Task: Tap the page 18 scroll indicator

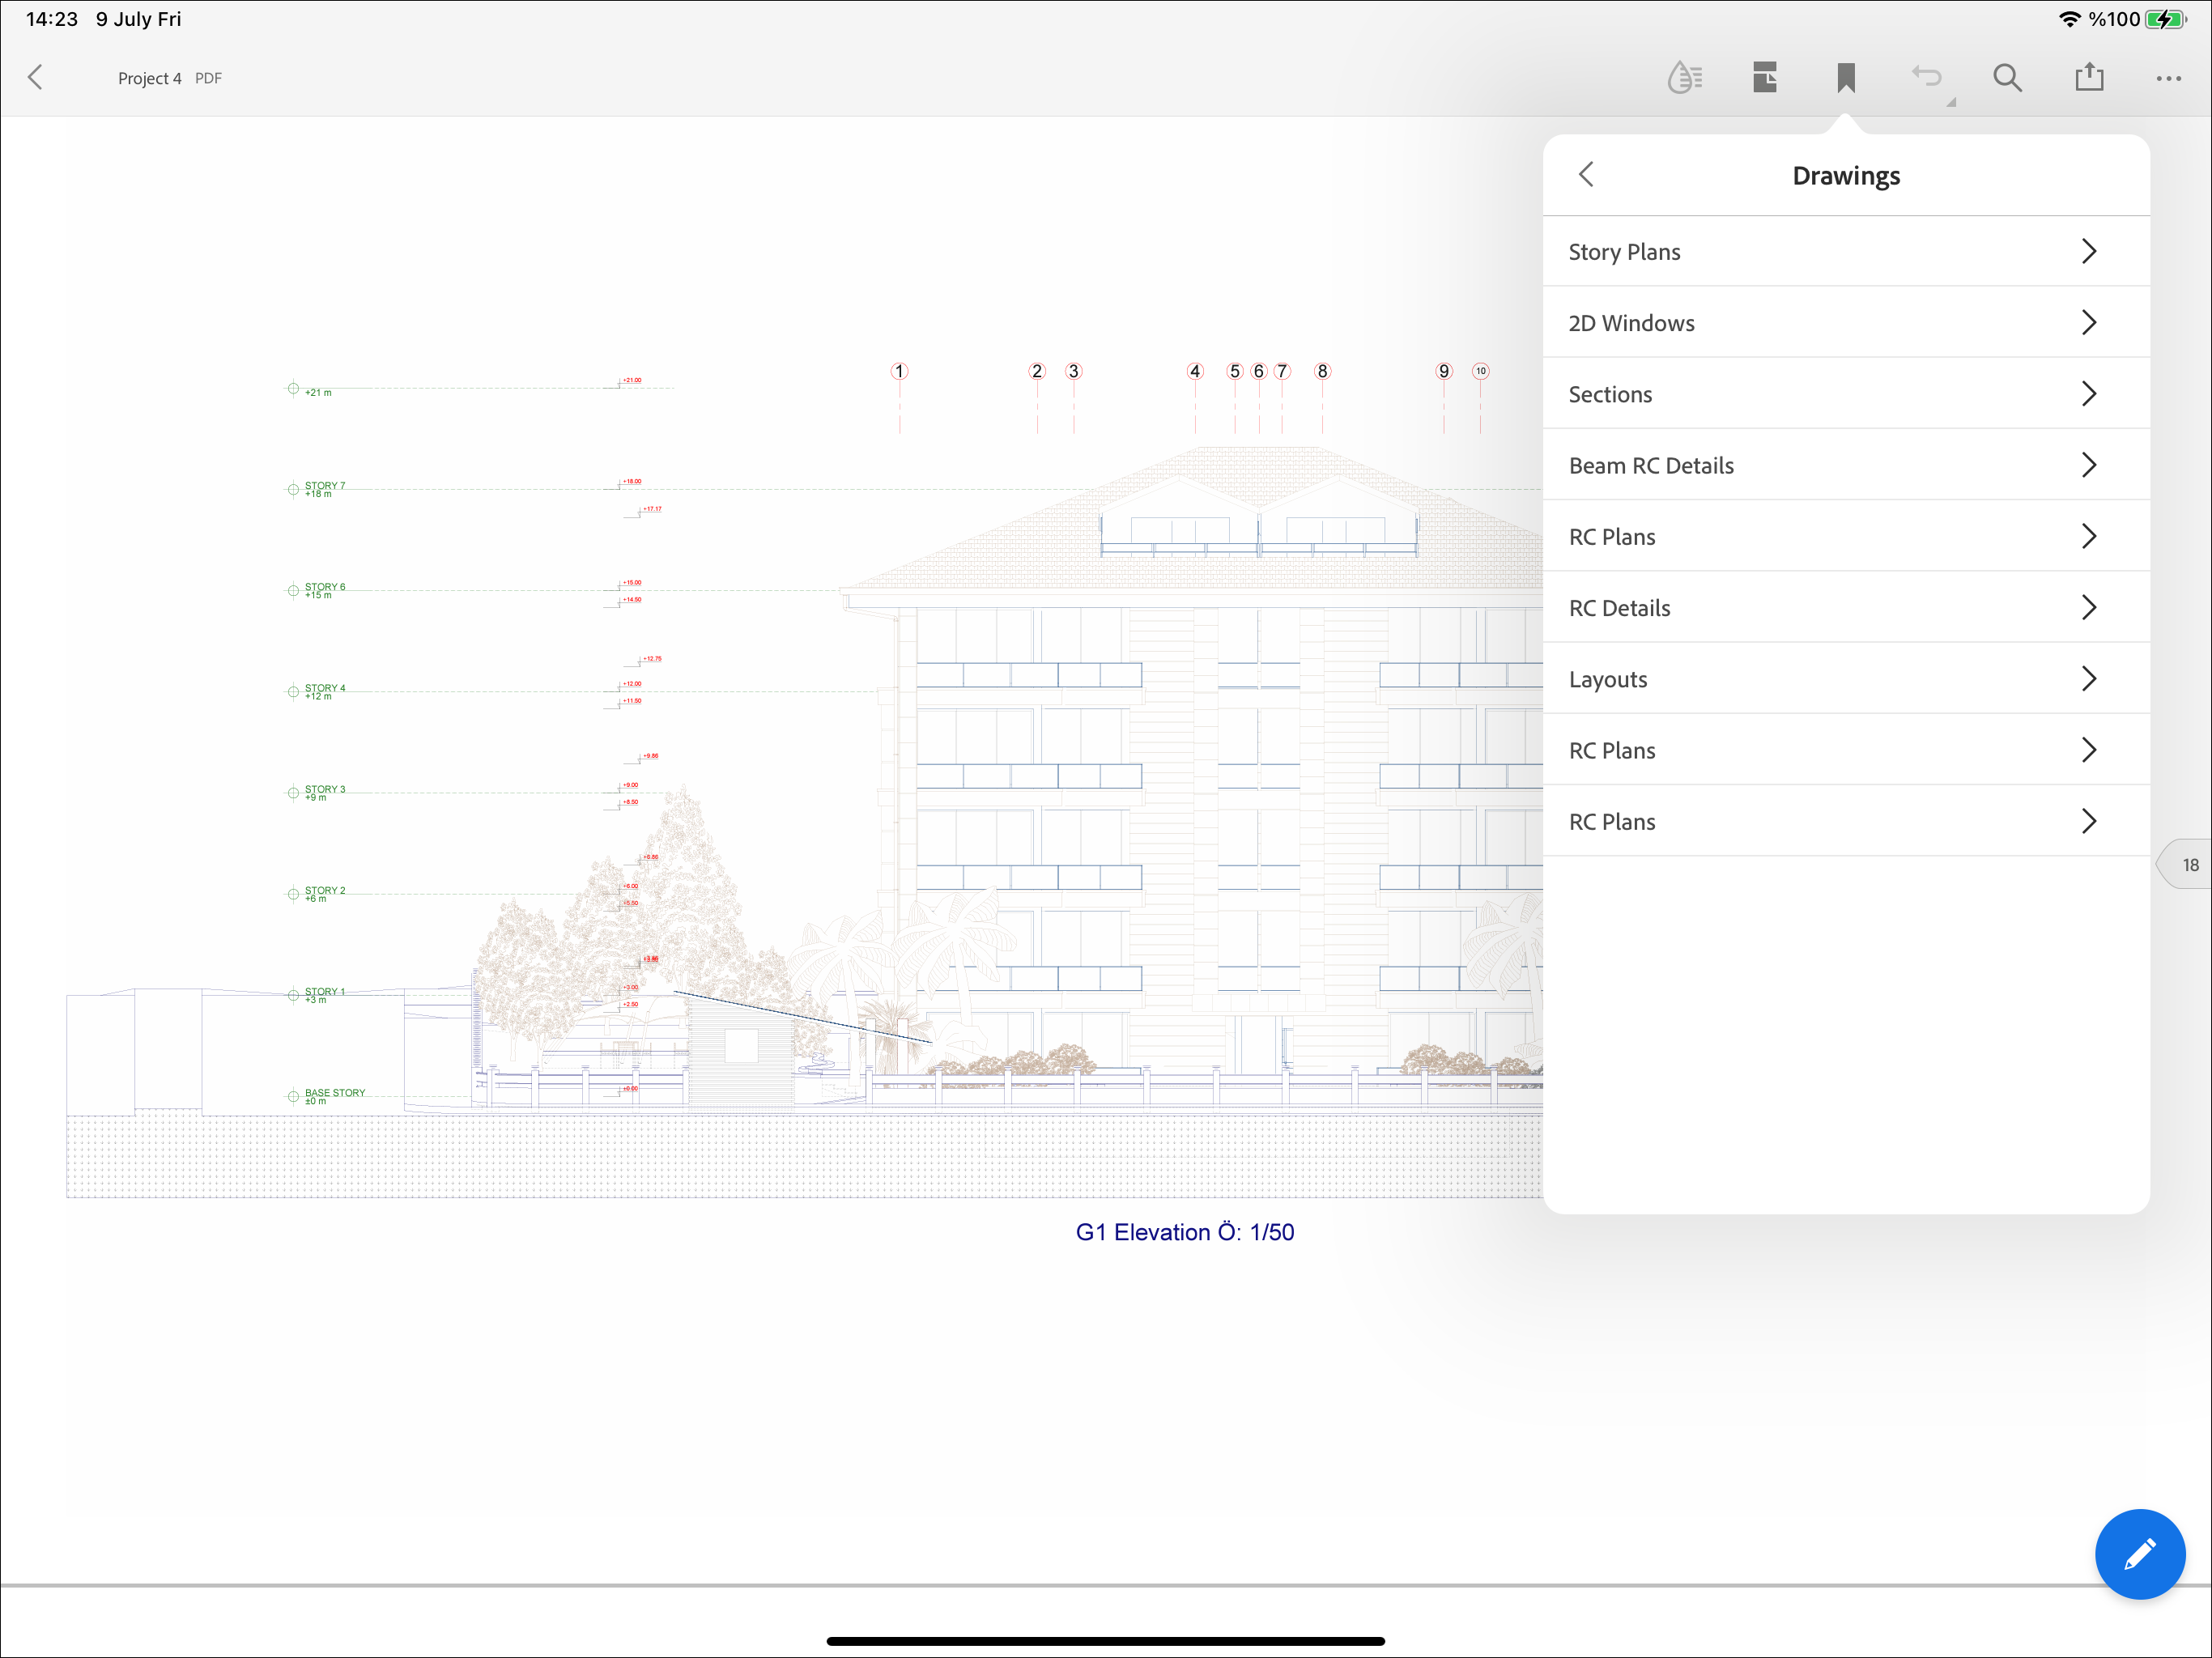Action: coord(2188,865)
